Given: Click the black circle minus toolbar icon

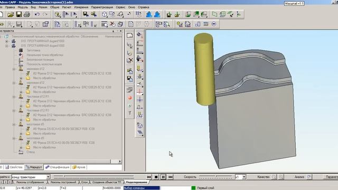Looking at the screenshot, I should click(x=213, y=24).
